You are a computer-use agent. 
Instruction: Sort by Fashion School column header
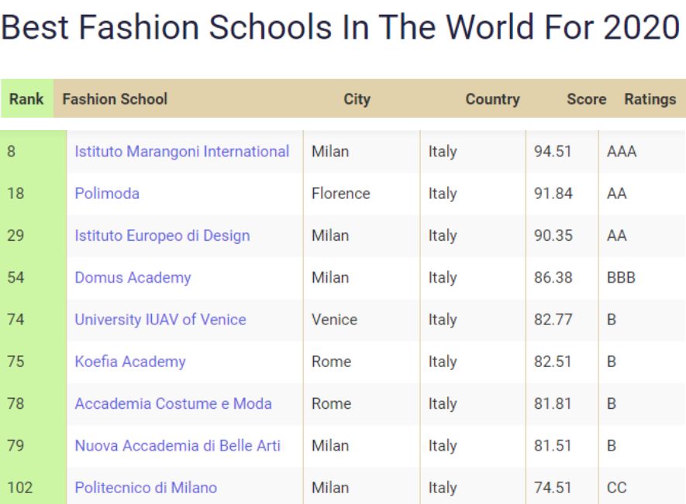115,99
